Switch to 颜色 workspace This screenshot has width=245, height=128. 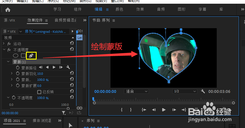pyautogui.click(x=119, y=9)
